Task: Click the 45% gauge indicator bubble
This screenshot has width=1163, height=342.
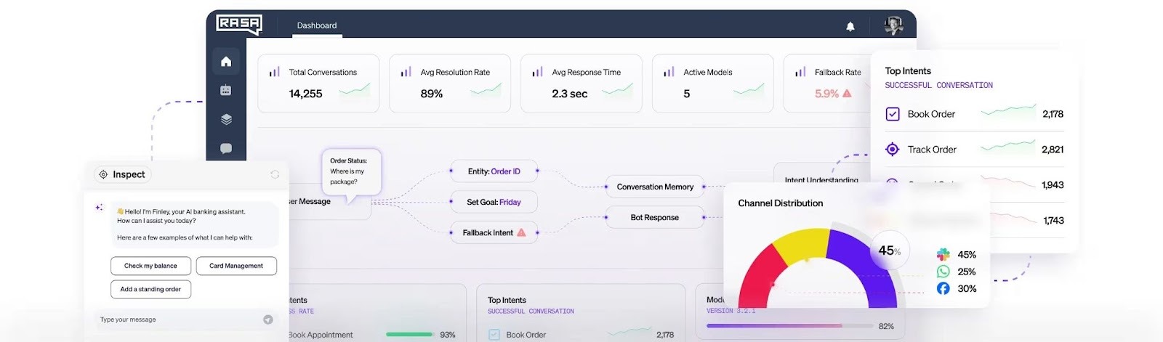Action: pos(890,251)
